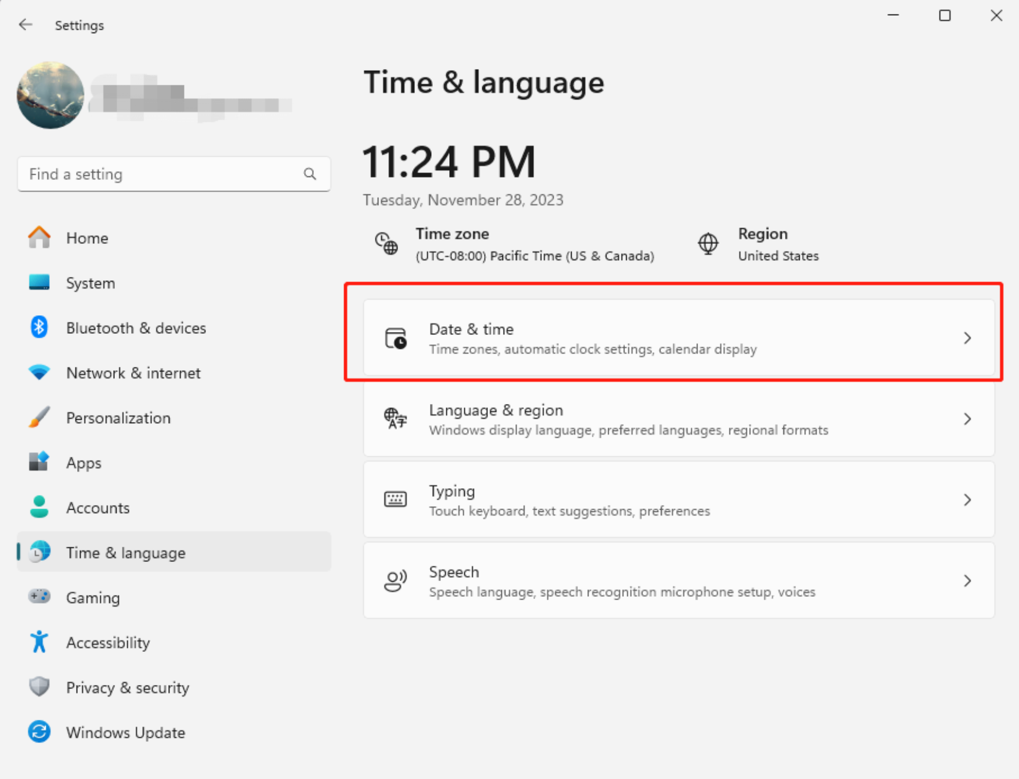Click the Network wifi icon
The height and width of the screenshot is (779, 1019).
click(39, 372)
